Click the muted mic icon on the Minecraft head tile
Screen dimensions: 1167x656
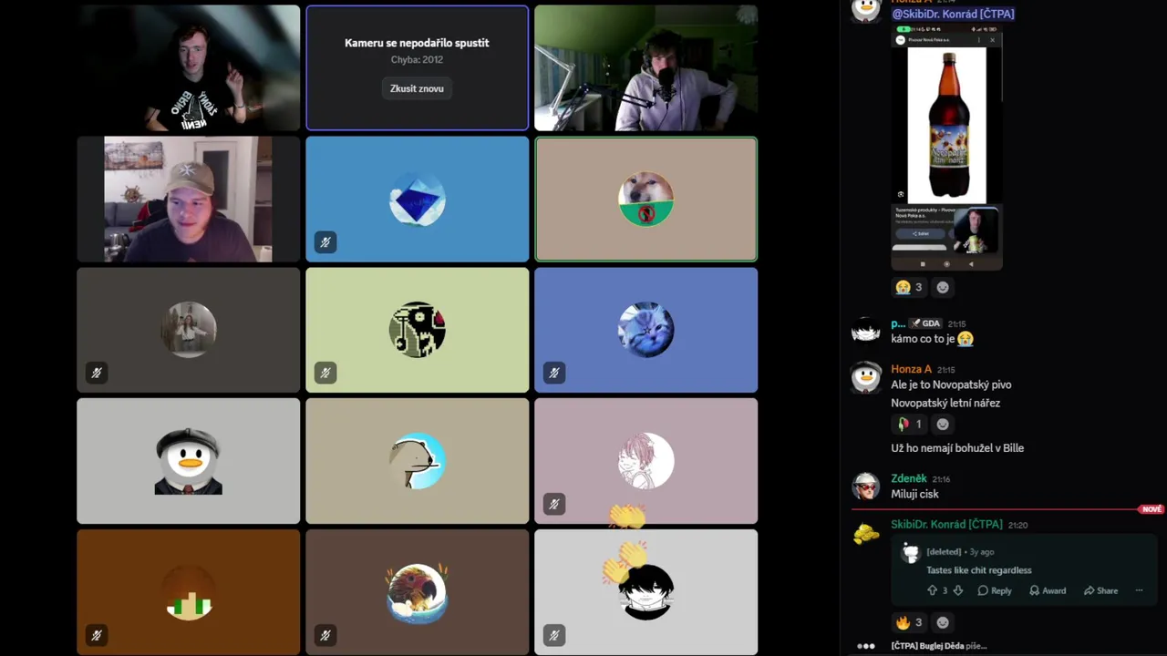tap(97, 635)
